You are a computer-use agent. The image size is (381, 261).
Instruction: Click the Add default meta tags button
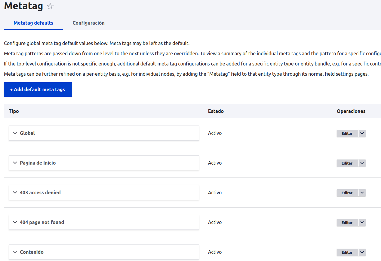pos(38,90)
